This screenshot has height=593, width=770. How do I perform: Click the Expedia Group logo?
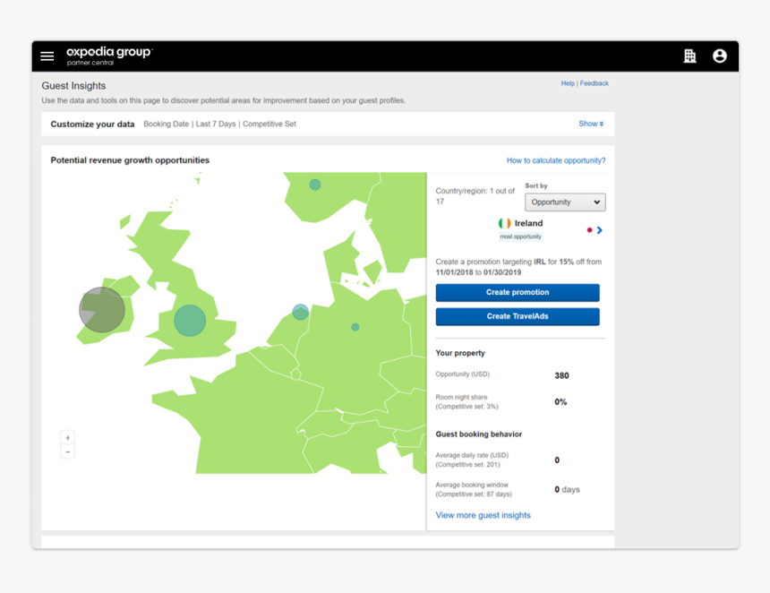coord(107,56)
